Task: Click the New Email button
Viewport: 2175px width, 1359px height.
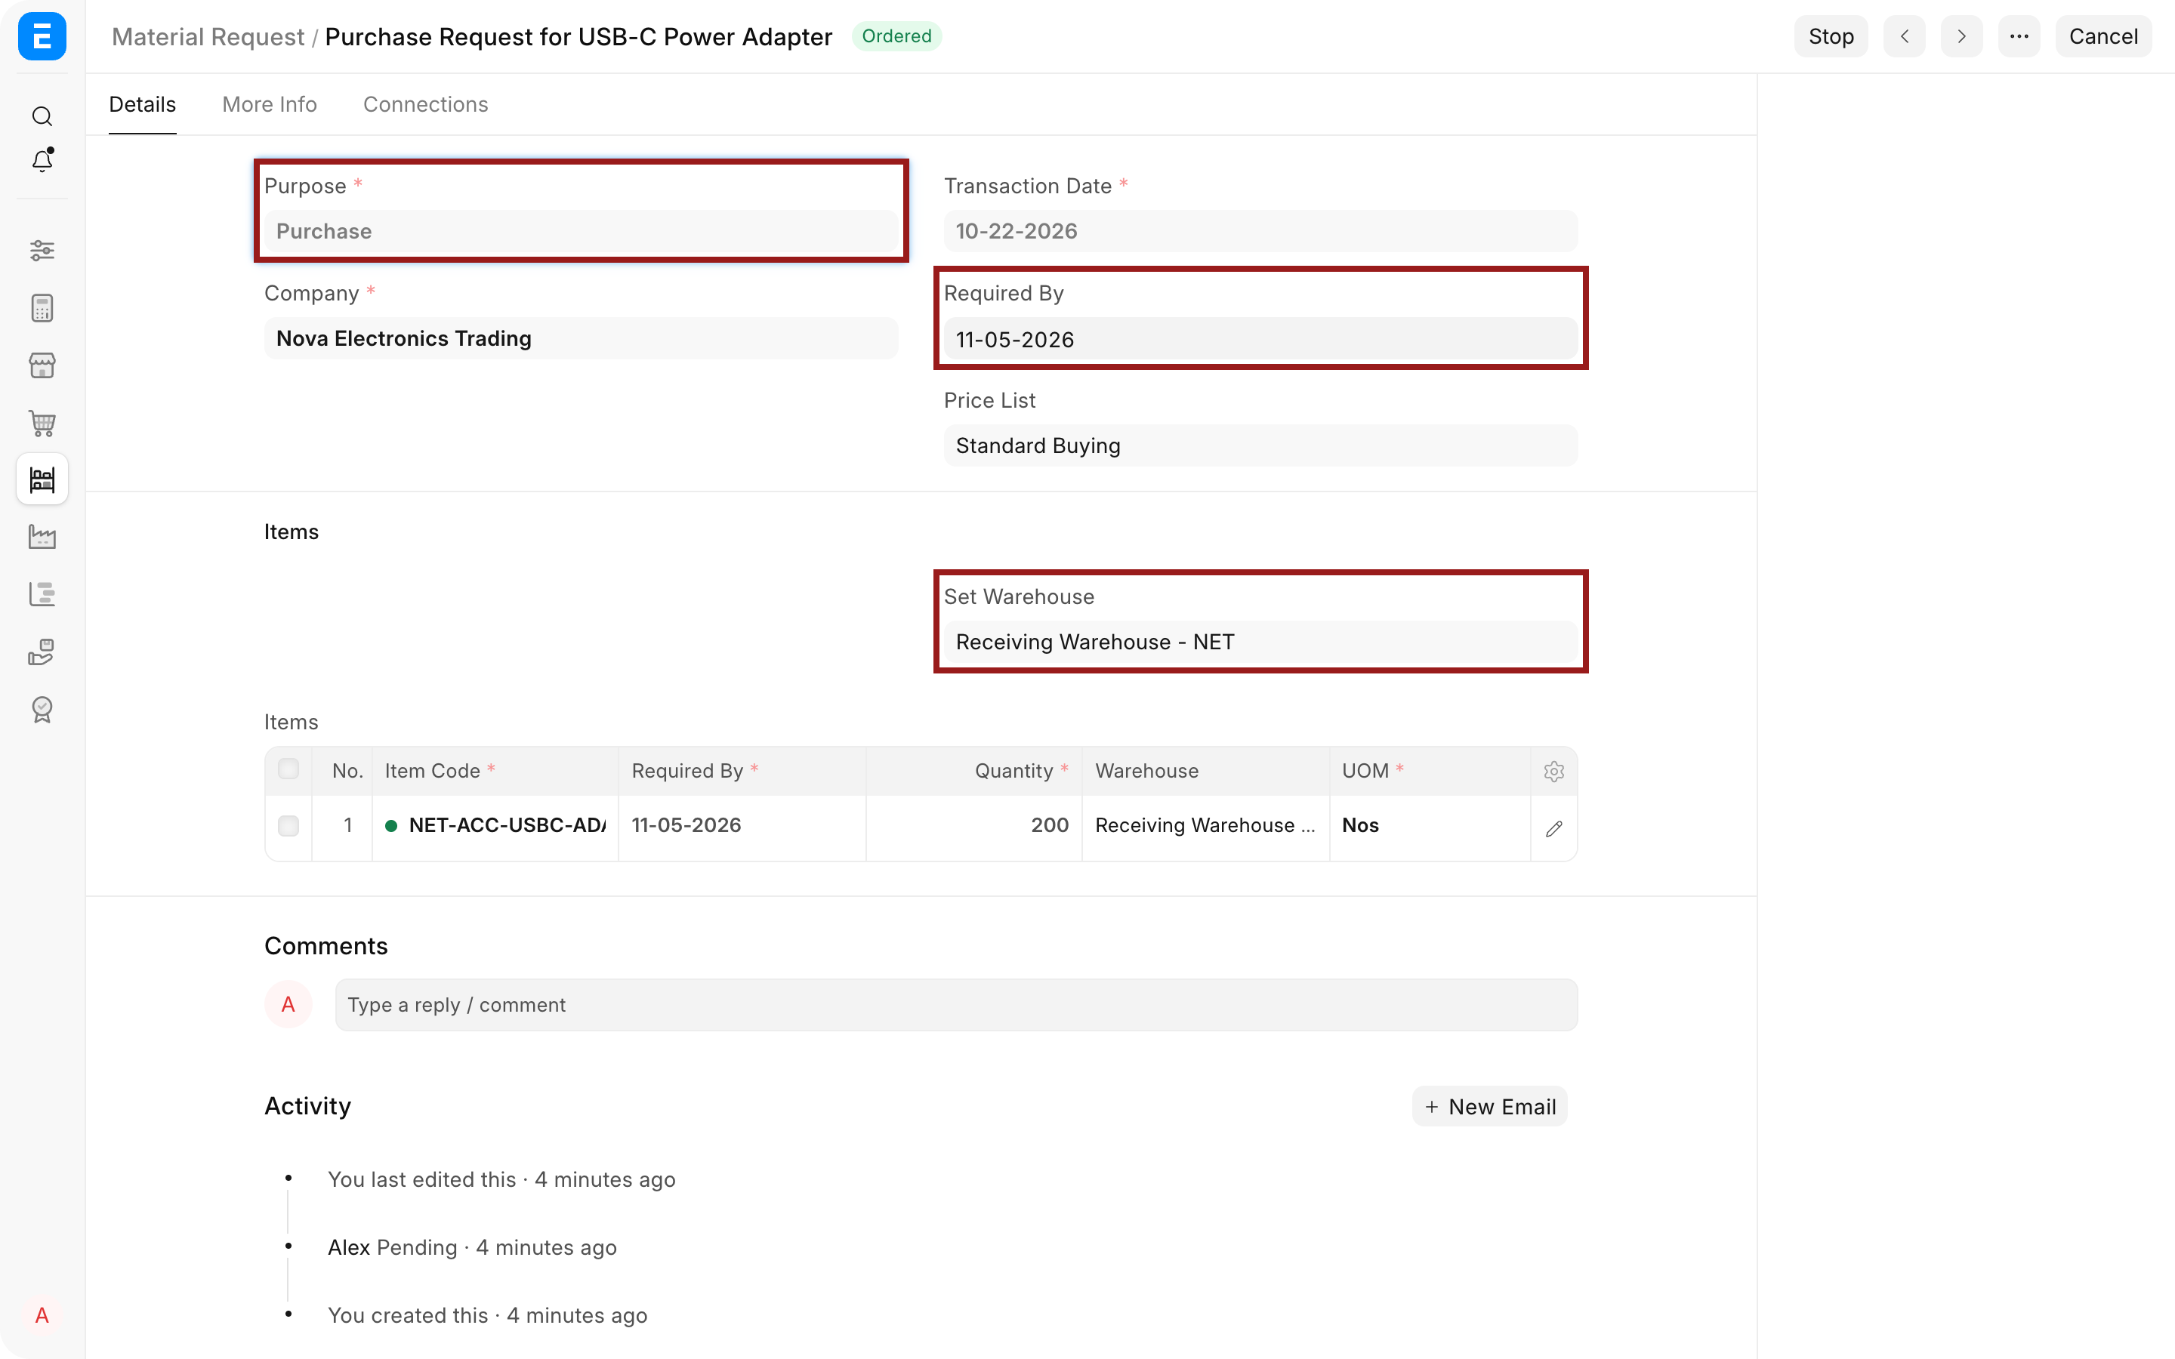Action: [x=1489, y=1106]
